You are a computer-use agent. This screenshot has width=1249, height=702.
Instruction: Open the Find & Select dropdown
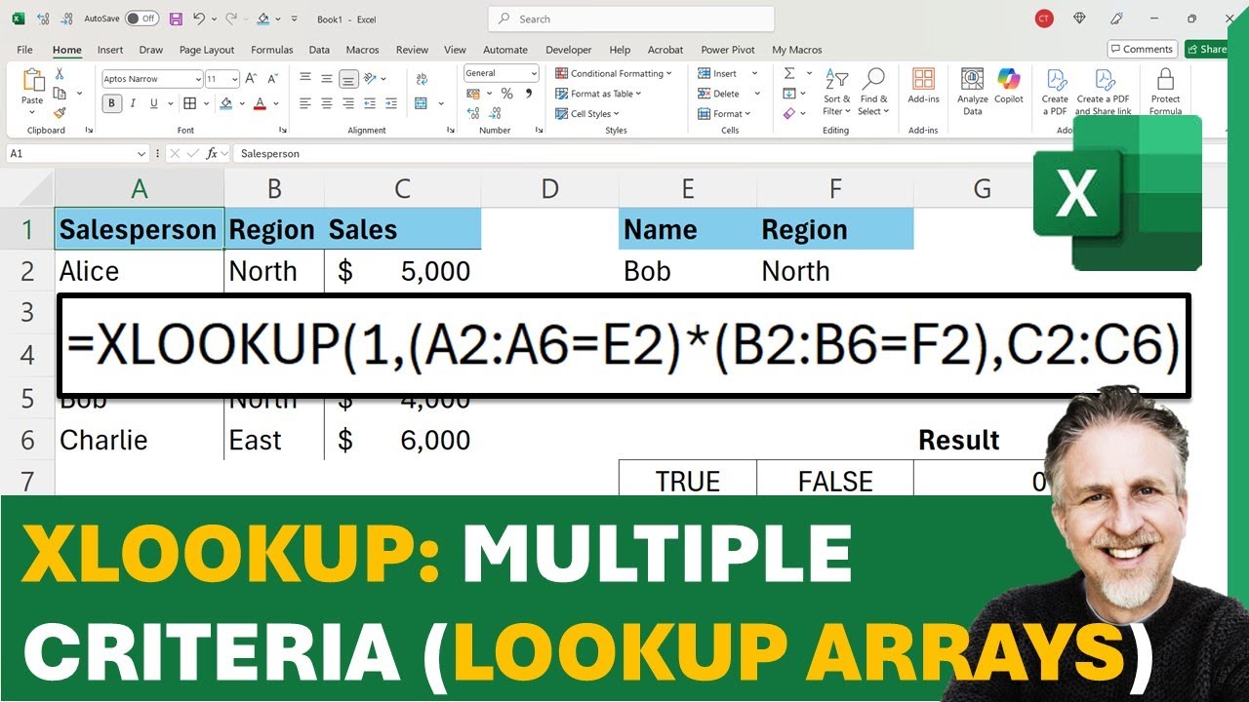874,92
